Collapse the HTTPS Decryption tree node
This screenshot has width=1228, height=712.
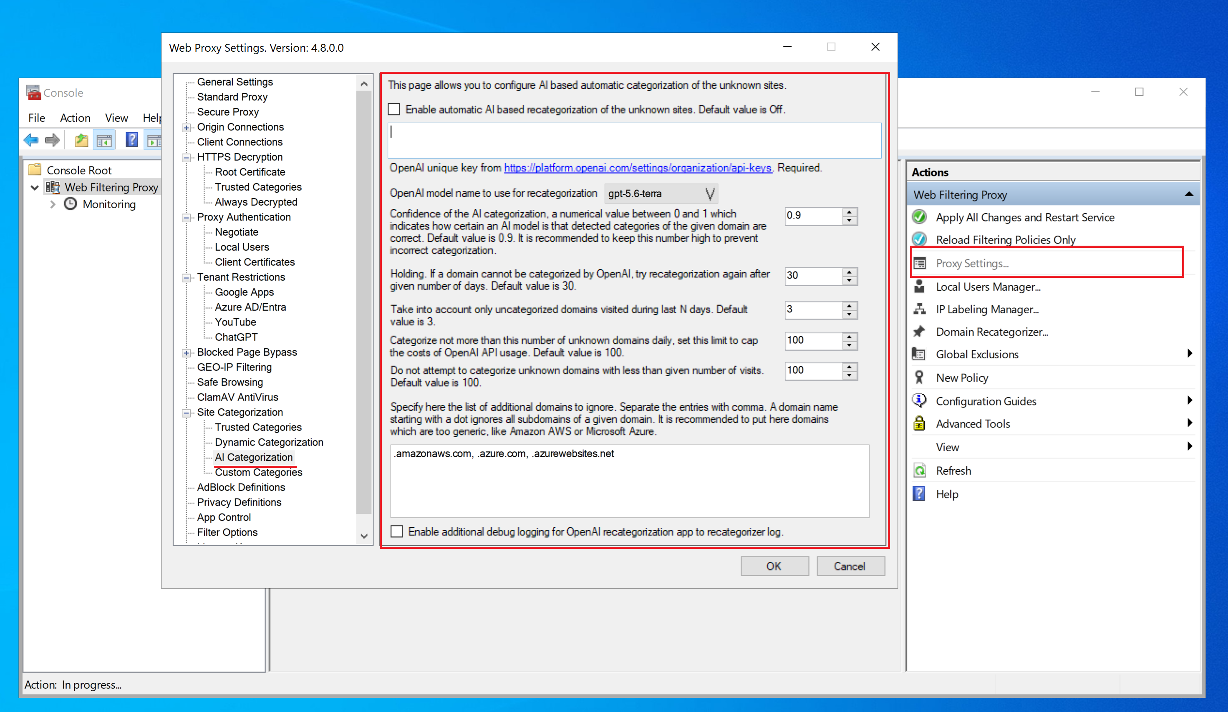pos(186,158)
